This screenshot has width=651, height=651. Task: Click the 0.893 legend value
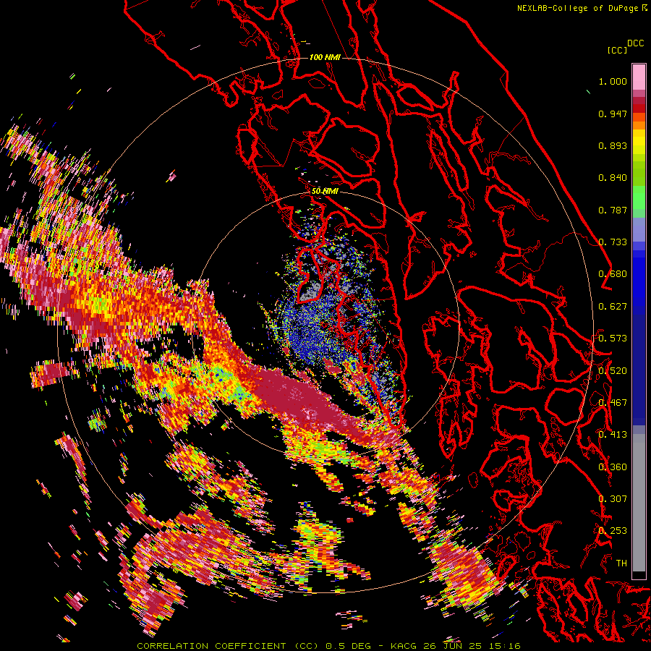tap(613, 145)
